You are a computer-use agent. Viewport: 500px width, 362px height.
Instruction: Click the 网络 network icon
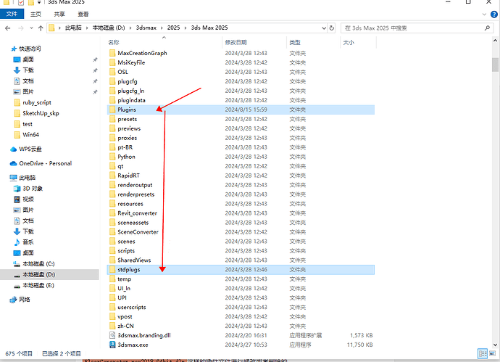(x=14, y=299)
